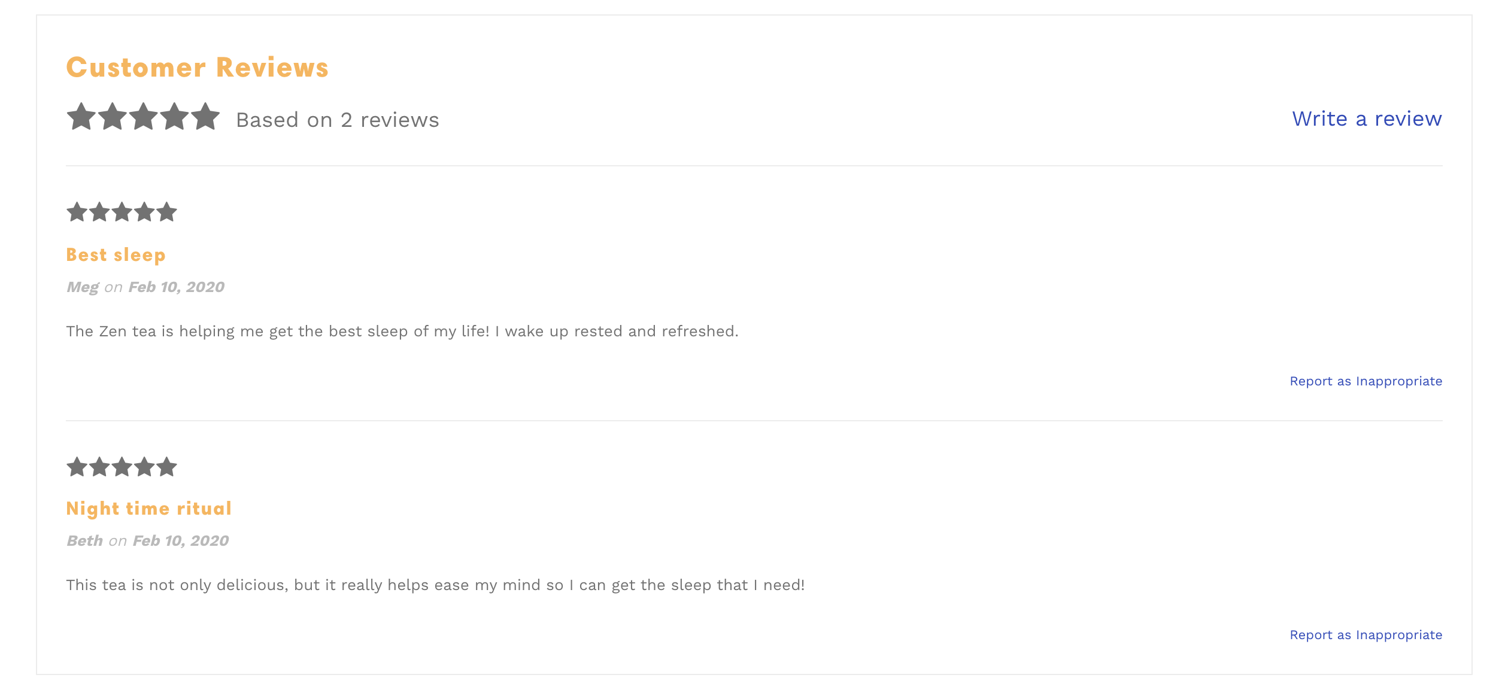The width and height of the screenshot is (1505, 693).
Task: Click third star of Meg's review rating
Action: [122, 212]
